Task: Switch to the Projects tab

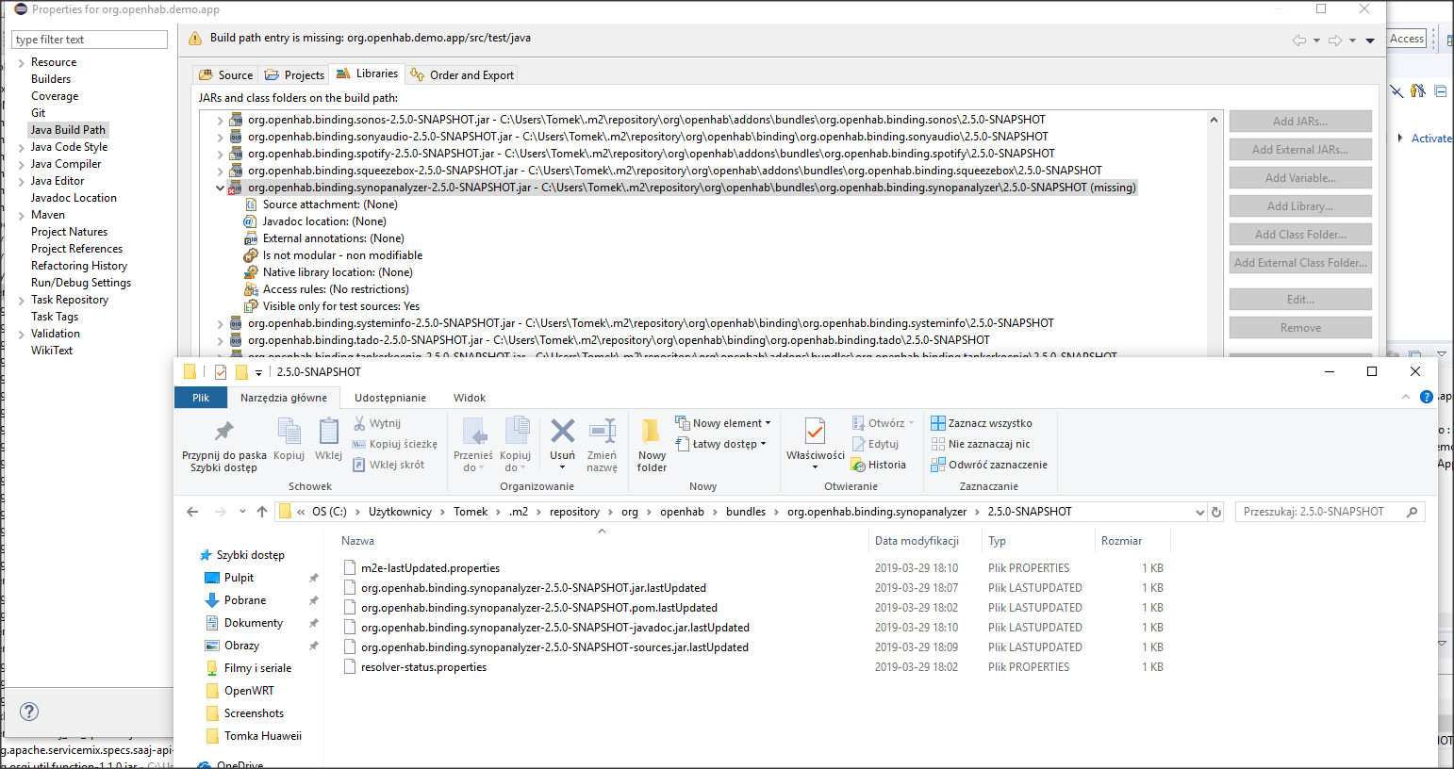Action: tap(294, 74)
